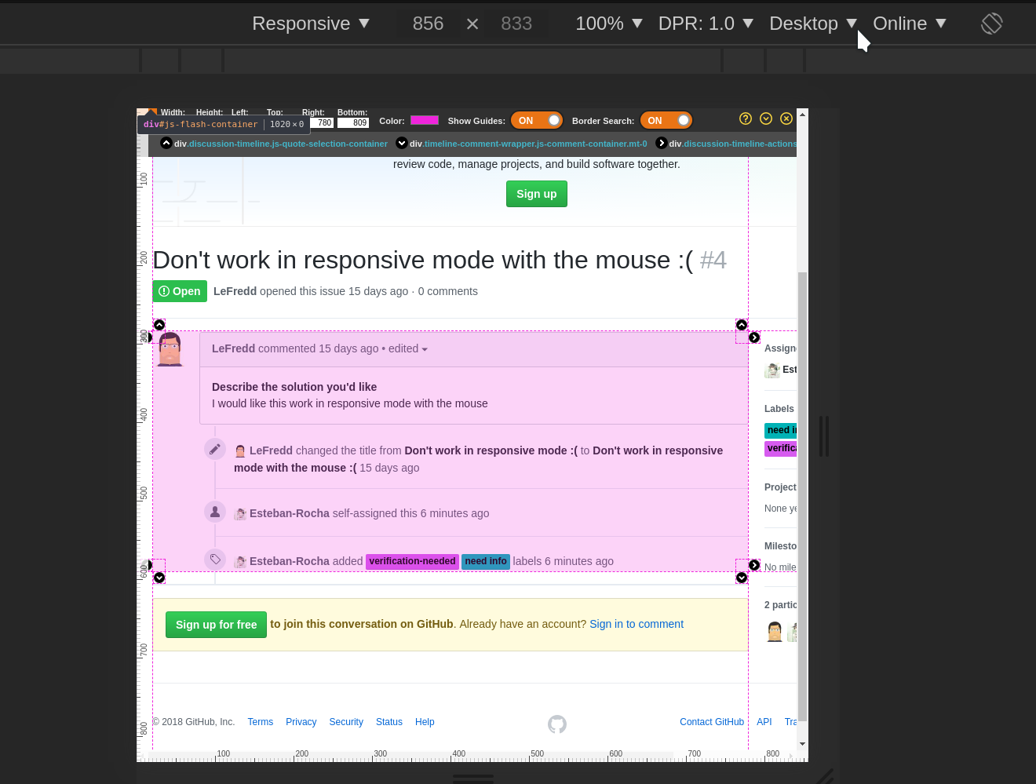1036x784 pixels.
Task: Click the green Open issue badge
Action: (180, 291)
